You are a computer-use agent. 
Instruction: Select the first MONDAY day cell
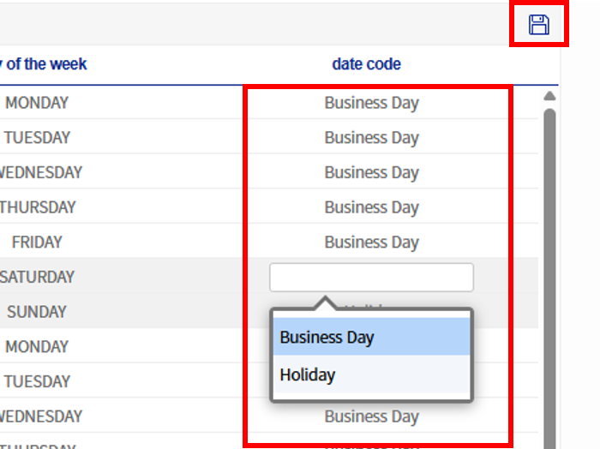point(37,103)
